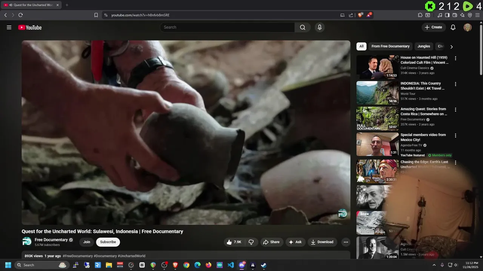
Task: Open the Free Documentary channel name link
Action: click(x=51, y=240)
